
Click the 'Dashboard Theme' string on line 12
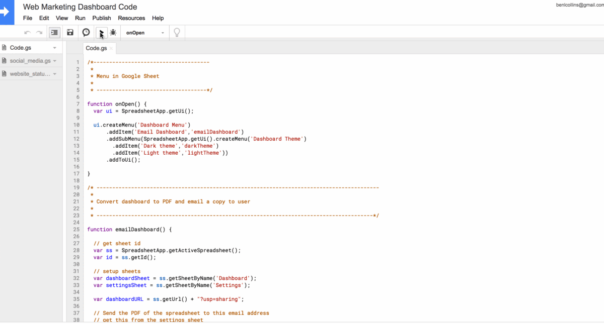[277, 139]
